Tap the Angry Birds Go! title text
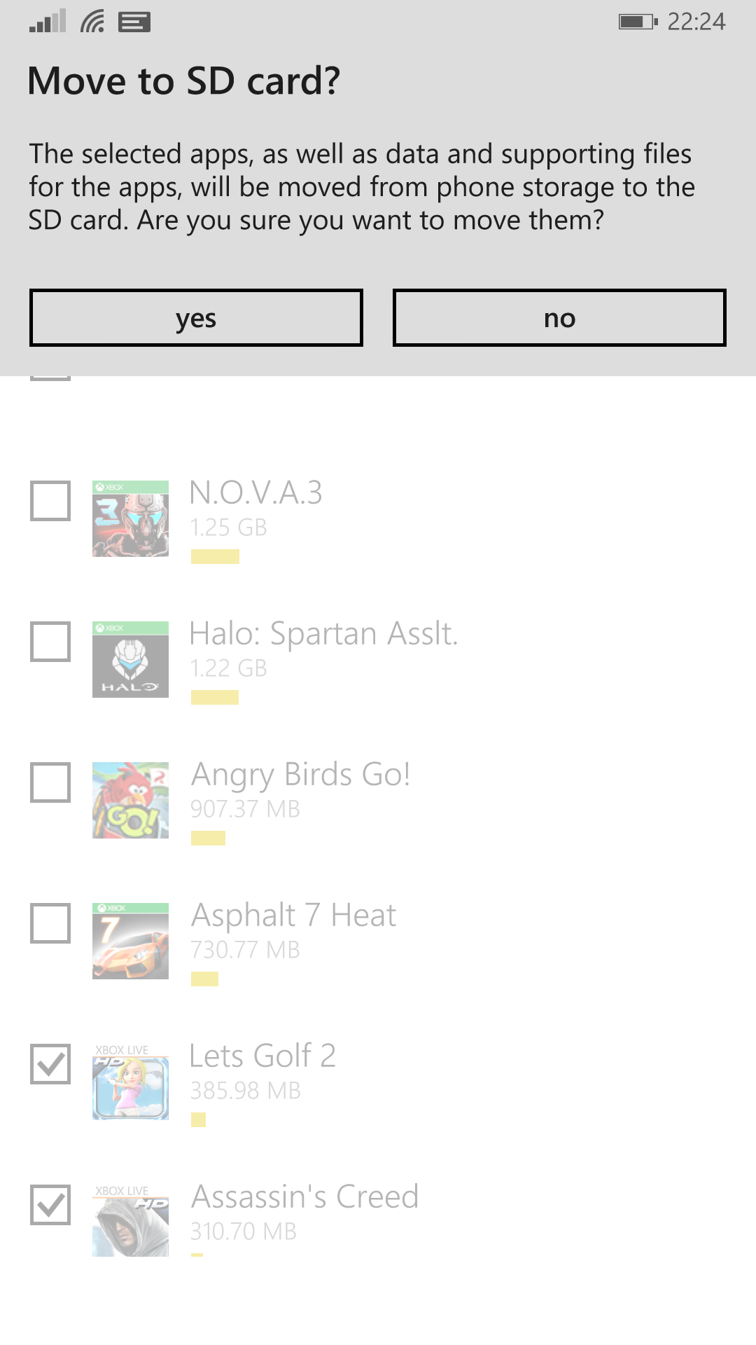 click(300, 774)
